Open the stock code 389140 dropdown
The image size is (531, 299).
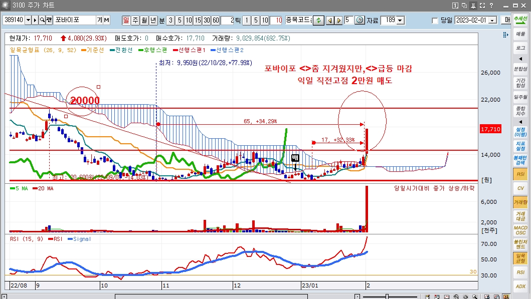click(28, 20)
